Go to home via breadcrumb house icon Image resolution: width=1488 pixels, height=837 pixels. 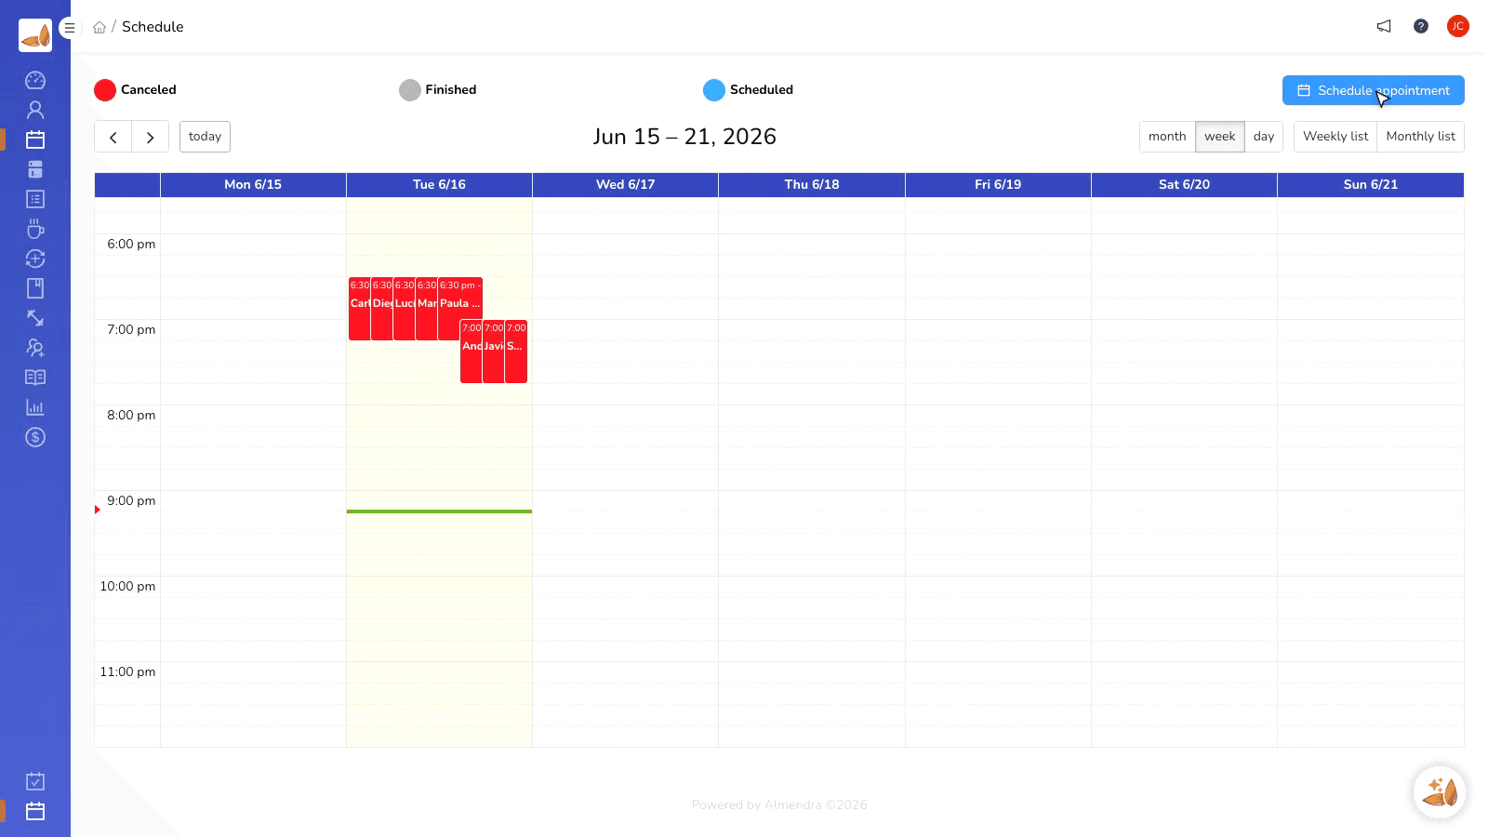[x=100, y=27]
